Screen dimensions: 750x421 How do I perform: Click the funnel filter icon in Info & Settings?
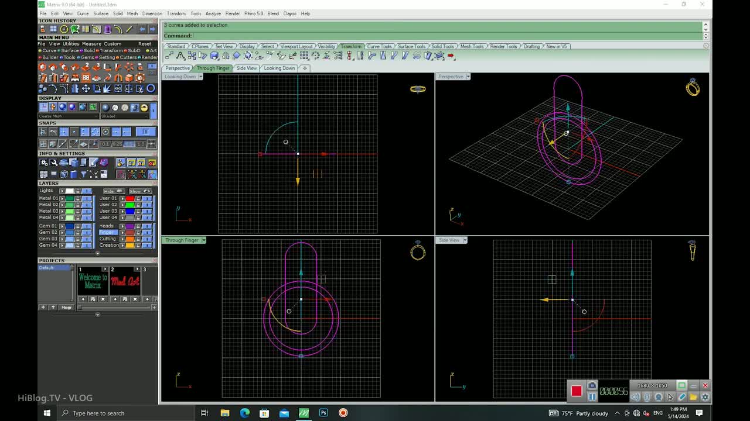pyautogui.click(x=84, y=174)
